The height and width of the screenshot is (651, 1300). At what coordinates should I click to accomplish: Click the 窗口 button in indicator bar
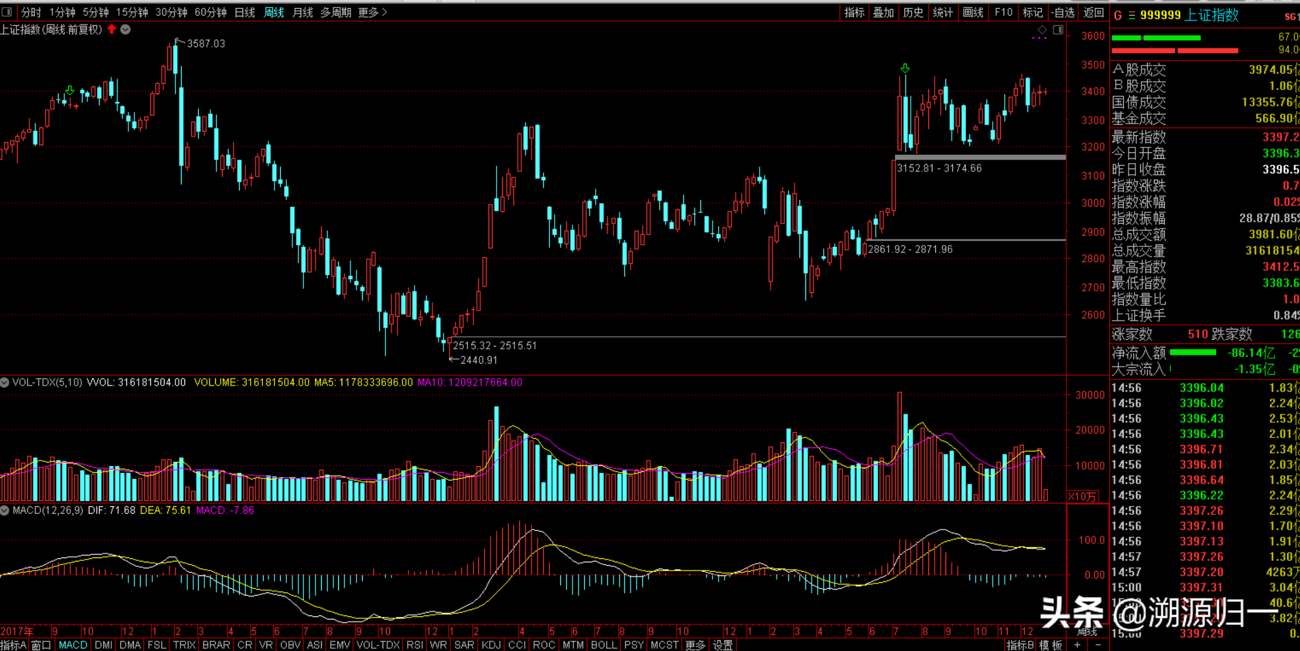41,645
